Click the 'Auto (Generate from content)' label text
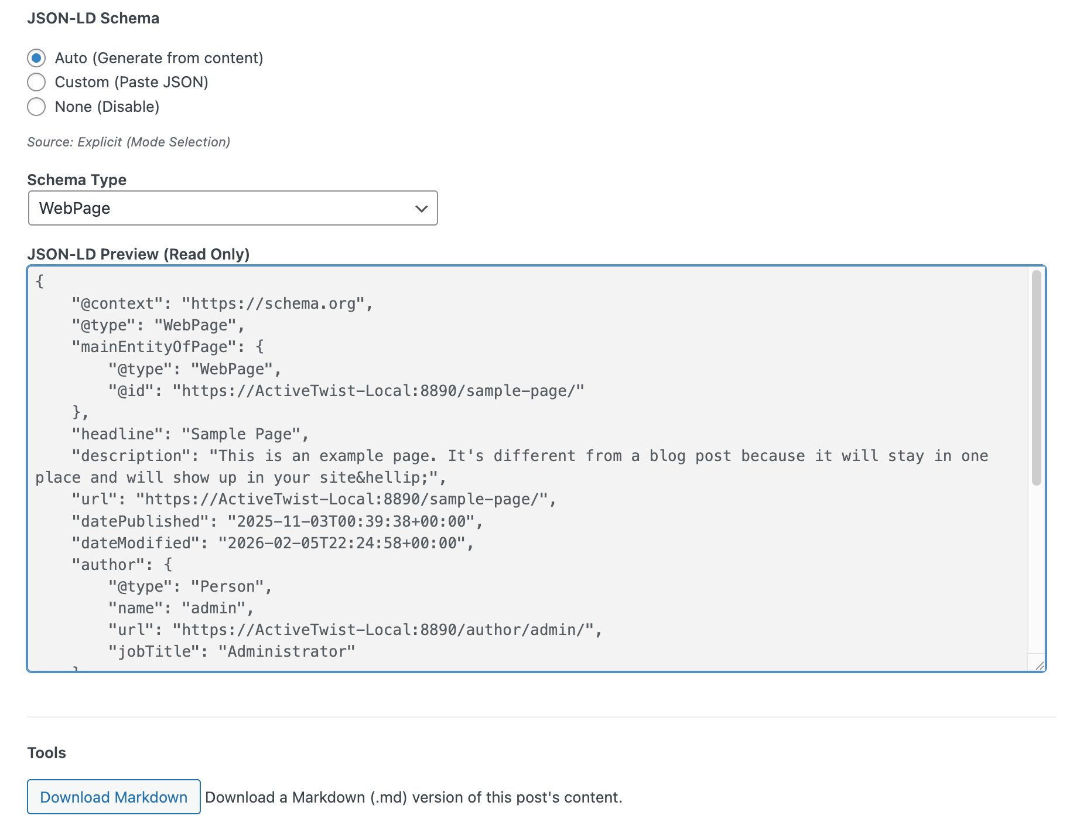 [159, 58]
